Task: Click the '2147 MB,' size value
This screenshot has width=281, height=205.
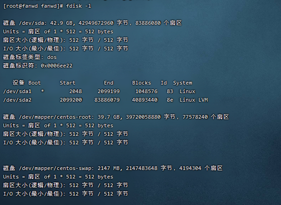Action: click(110, 168)
